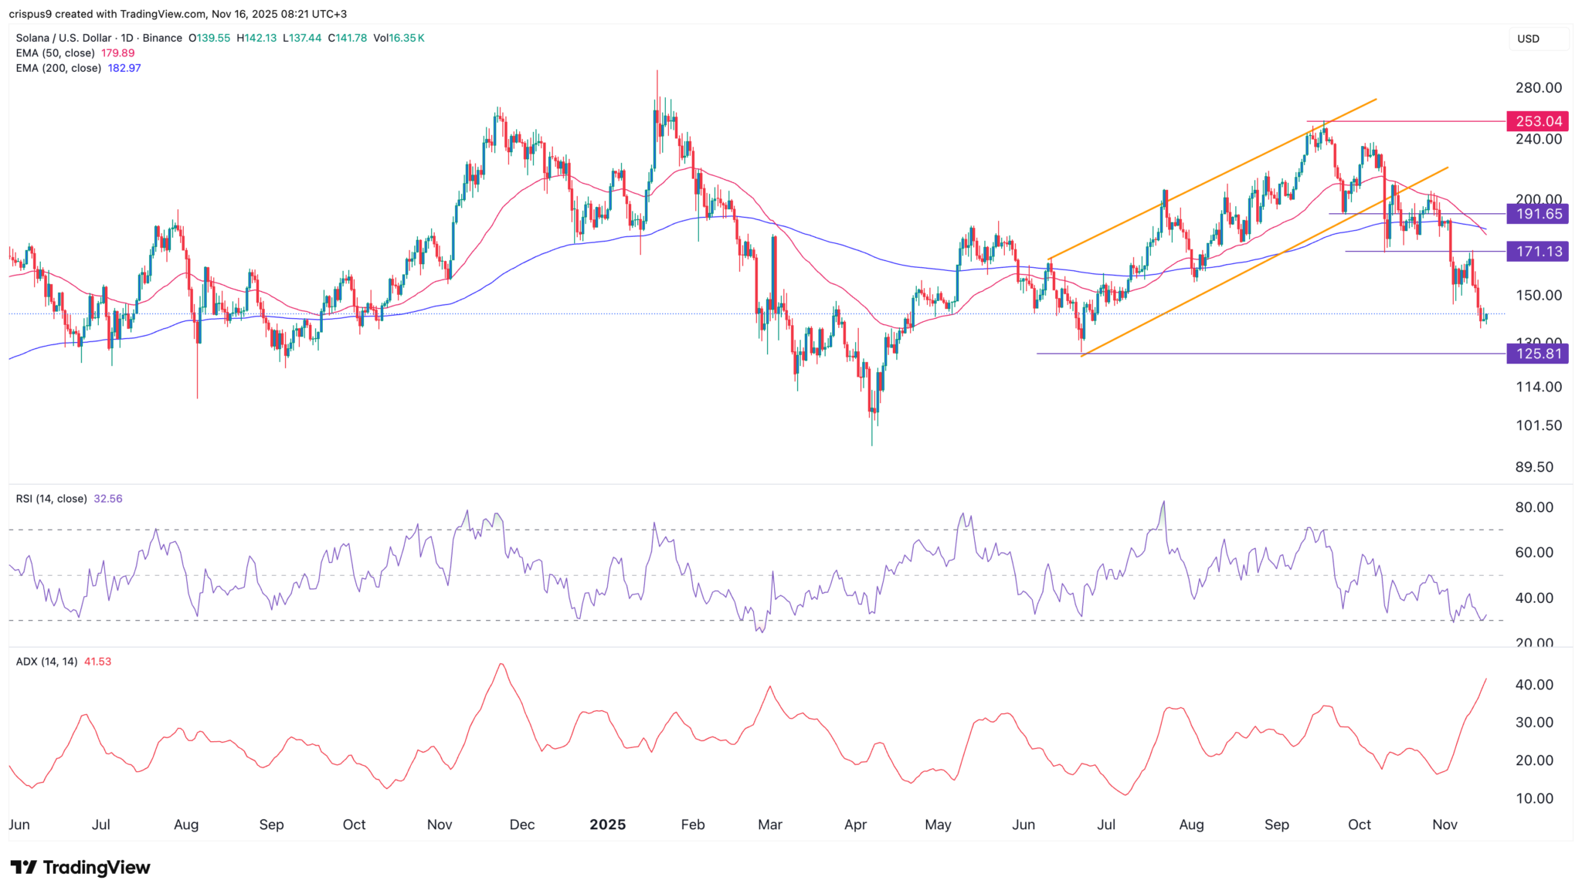1582x894 pixels.
Task: Click the 40.00 level on ADX scale
Action: point(1534,685)
